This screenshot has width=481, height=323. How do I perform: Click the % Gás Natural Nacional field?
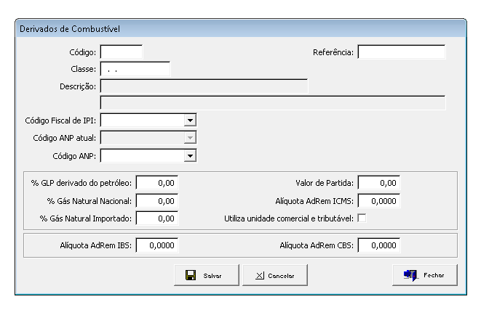click(x=157, y=200)
